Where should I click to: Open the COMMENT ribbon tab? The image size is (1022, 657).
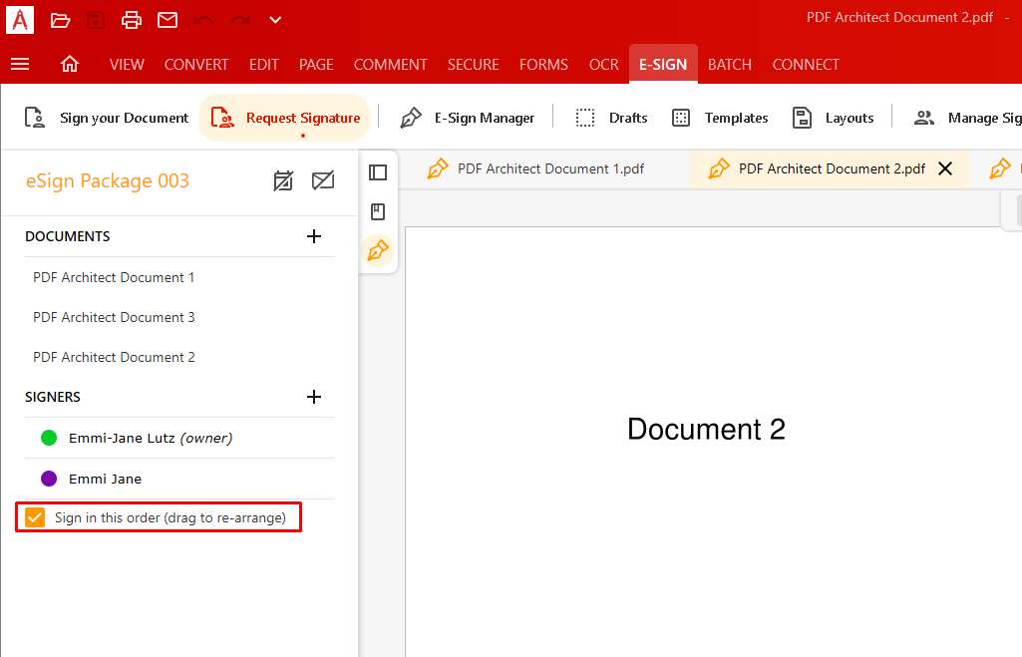(391, 65)
